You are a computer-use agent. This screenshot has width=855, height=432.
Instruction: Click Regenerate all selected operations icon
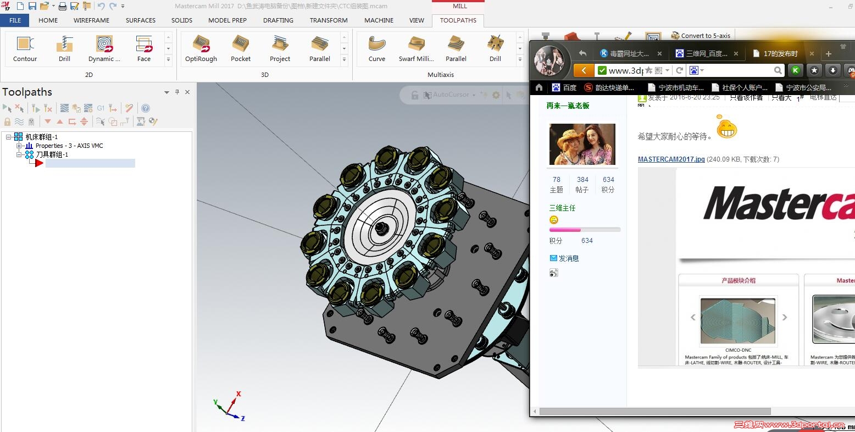click(36, 108)
